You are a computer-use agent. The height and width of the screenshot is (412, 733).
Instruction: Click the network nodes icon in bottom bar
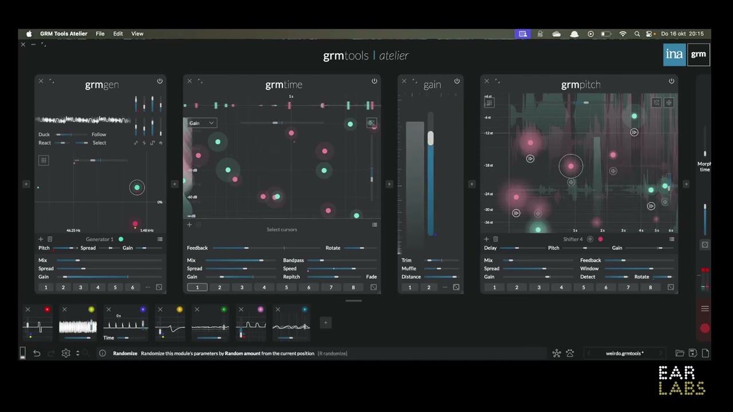point(557,353)
